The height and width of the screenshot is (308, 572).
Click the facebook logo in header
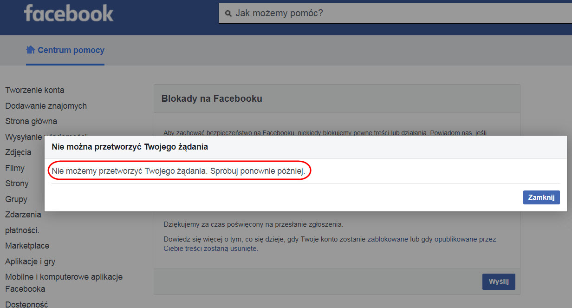(x=69, y=13)
